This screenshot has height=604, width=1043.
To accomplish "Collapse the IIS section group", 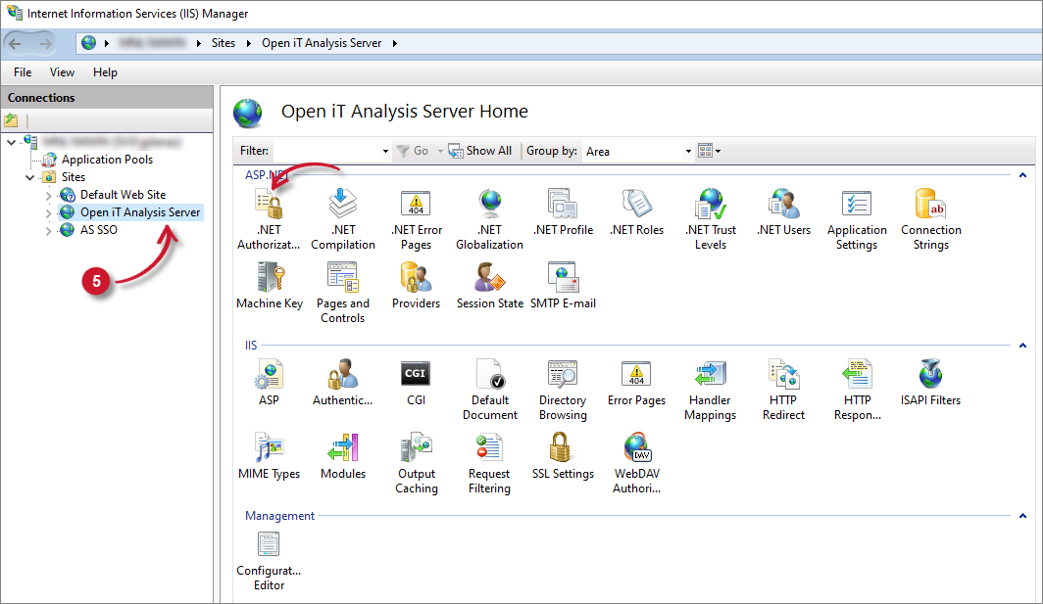I will click(1022, 346).
